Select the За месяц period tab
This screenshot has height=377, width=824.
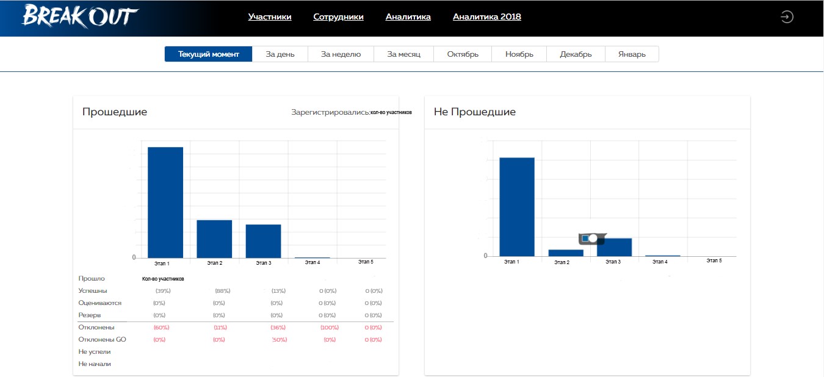coord(403,54)
